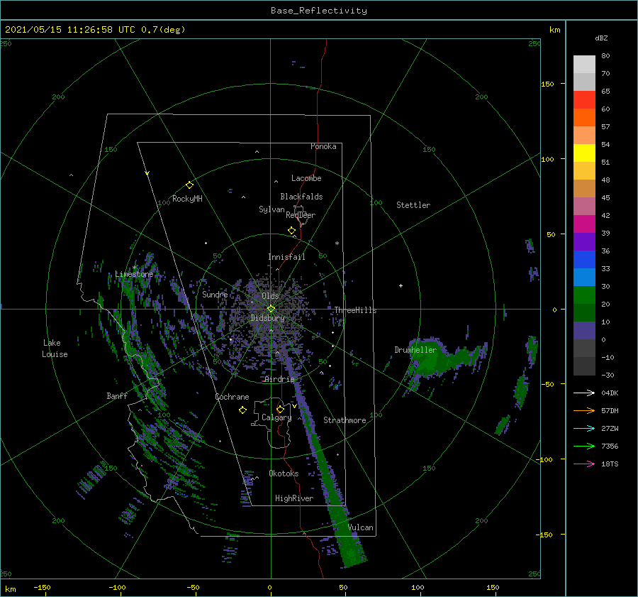
Task: Click the Base_Reflectivity title
Action: (319, 11)
